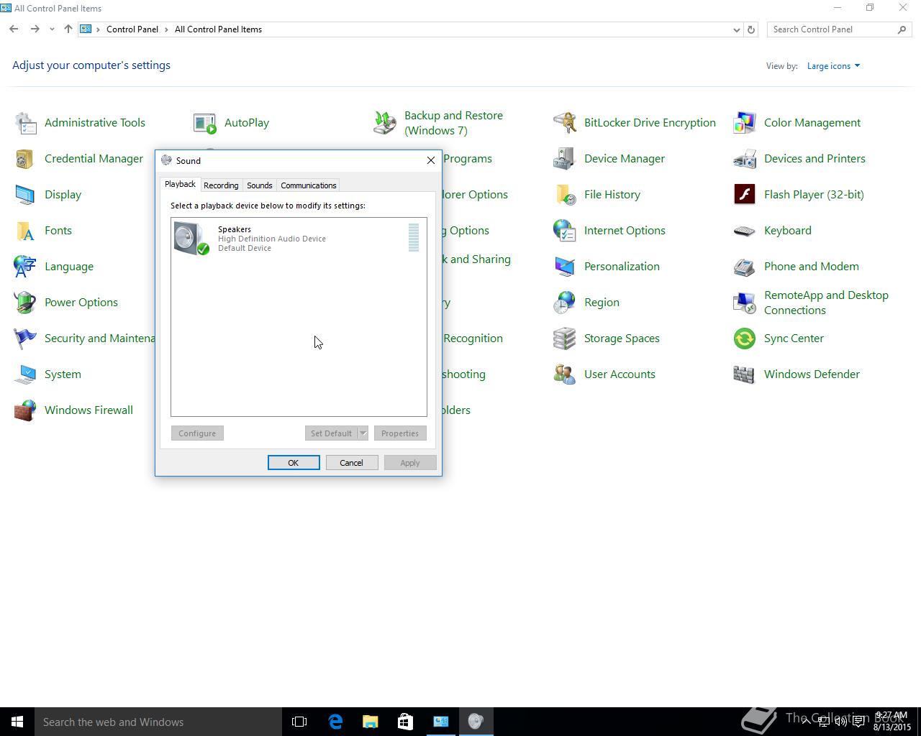Click the Speakers volume level meter
Viewport: 921px width, 736px height.
[414, 238]
